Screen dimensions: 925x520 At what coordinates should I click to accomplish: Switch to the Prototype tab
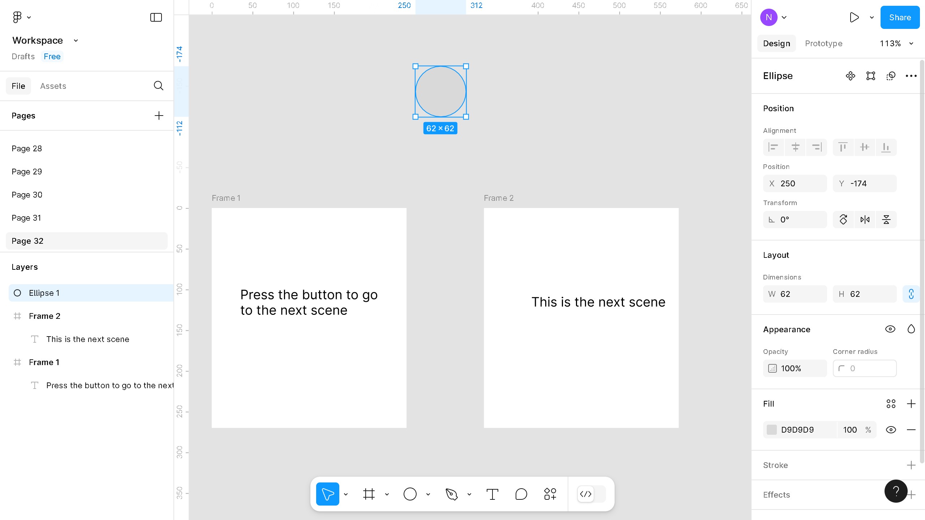click(823, 43)
